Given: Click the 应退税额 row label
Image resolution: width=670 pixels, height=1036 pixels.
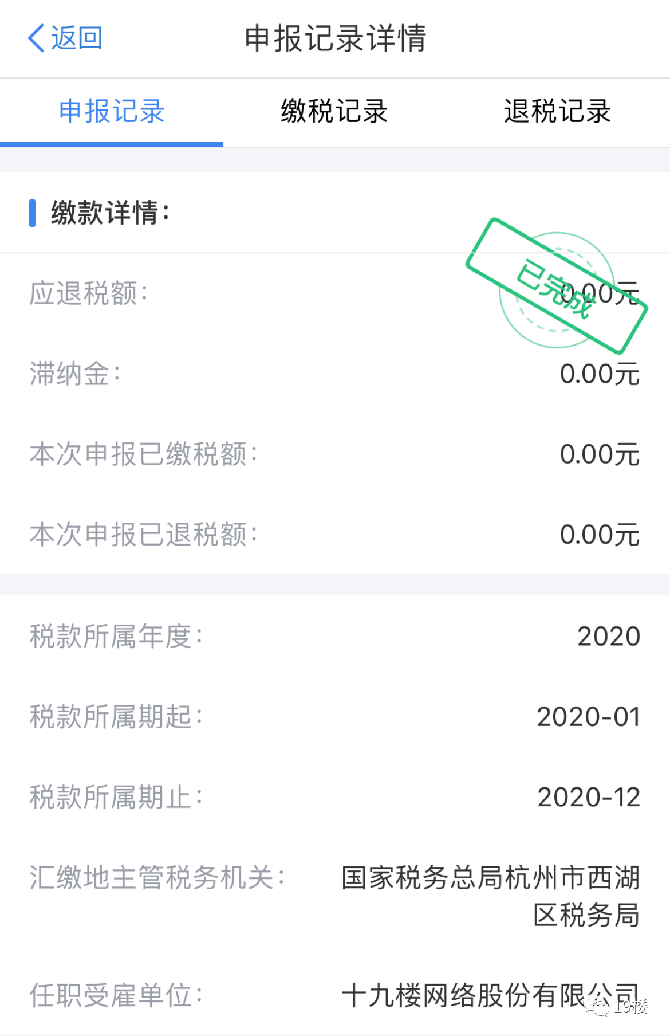Looking at the screenshot, I should 89,293.
